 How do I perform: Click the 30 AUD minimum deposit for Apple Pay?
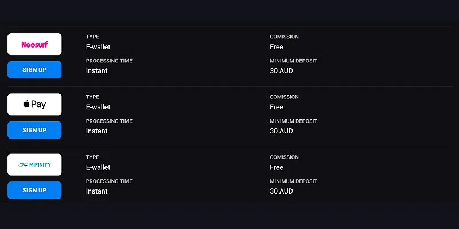coord(281,131)
